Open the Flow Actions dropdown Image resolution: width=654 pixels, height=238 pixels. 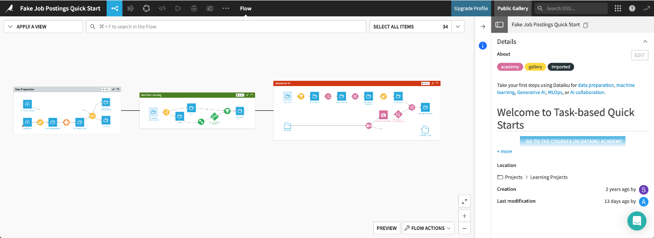428,228
